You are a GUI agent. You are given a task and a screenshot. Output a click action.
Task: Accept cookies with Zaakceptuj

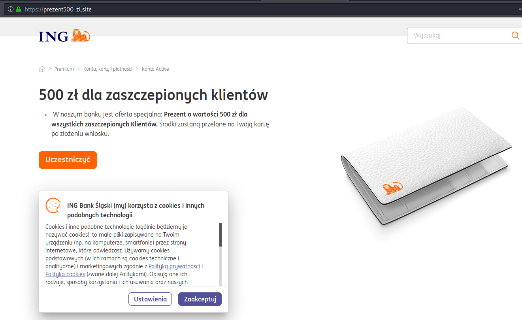click(200, 299)
